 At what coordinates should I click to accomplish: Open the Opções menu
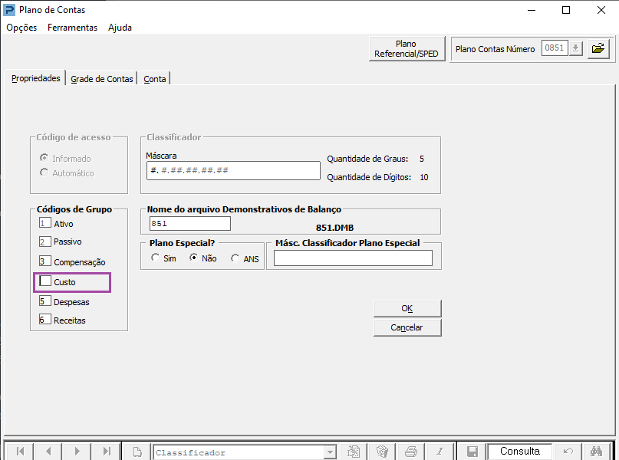click(x=21, y=28)
